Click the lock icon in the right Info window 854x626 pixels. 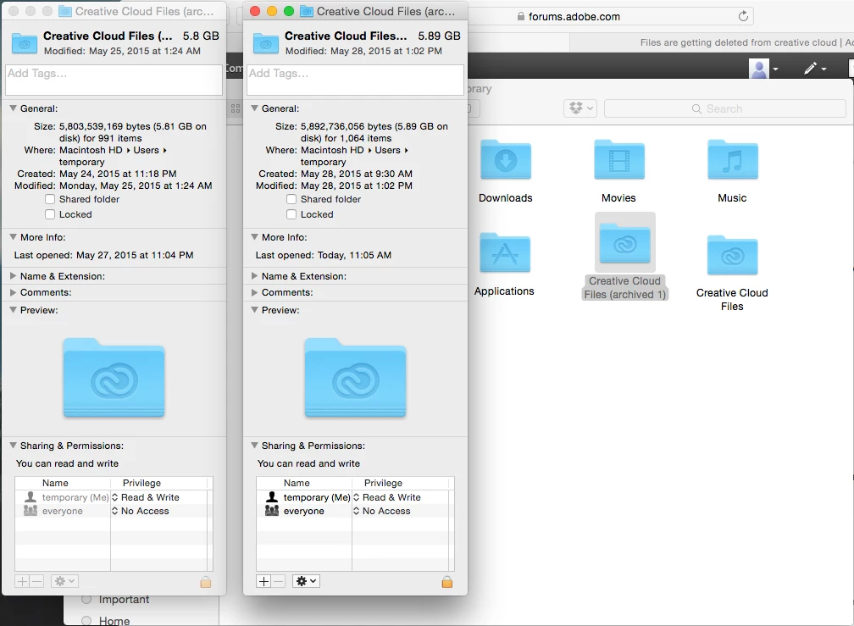click(x=446, y=582)
